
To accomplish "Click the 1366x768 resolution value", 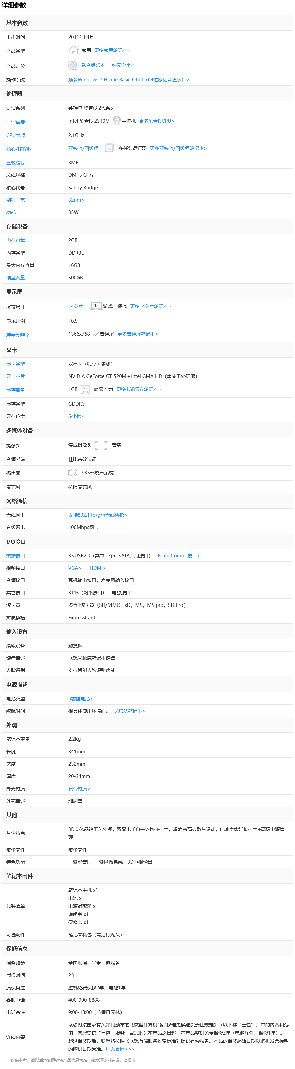I will click(x=79, y=334).
